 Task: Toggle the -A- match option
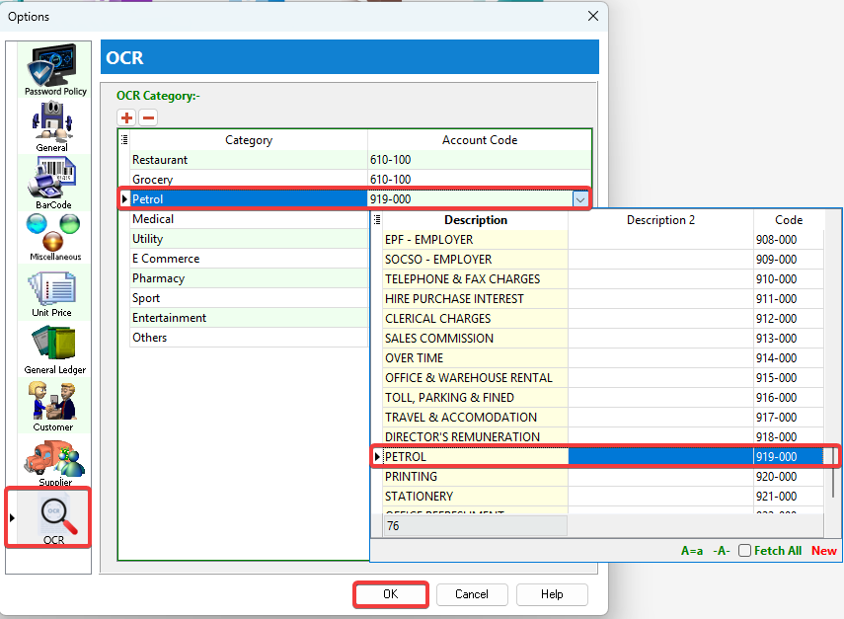tap(722, 551)
